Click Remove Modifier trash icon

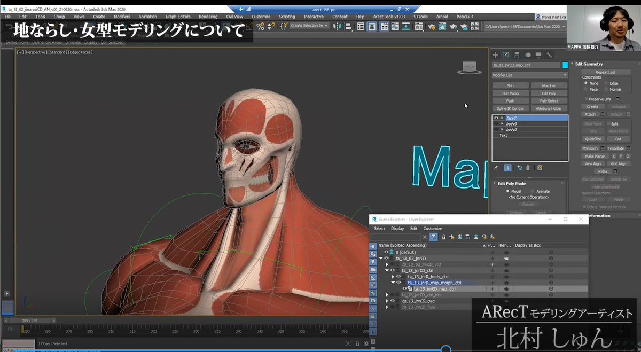click(528, 168)
